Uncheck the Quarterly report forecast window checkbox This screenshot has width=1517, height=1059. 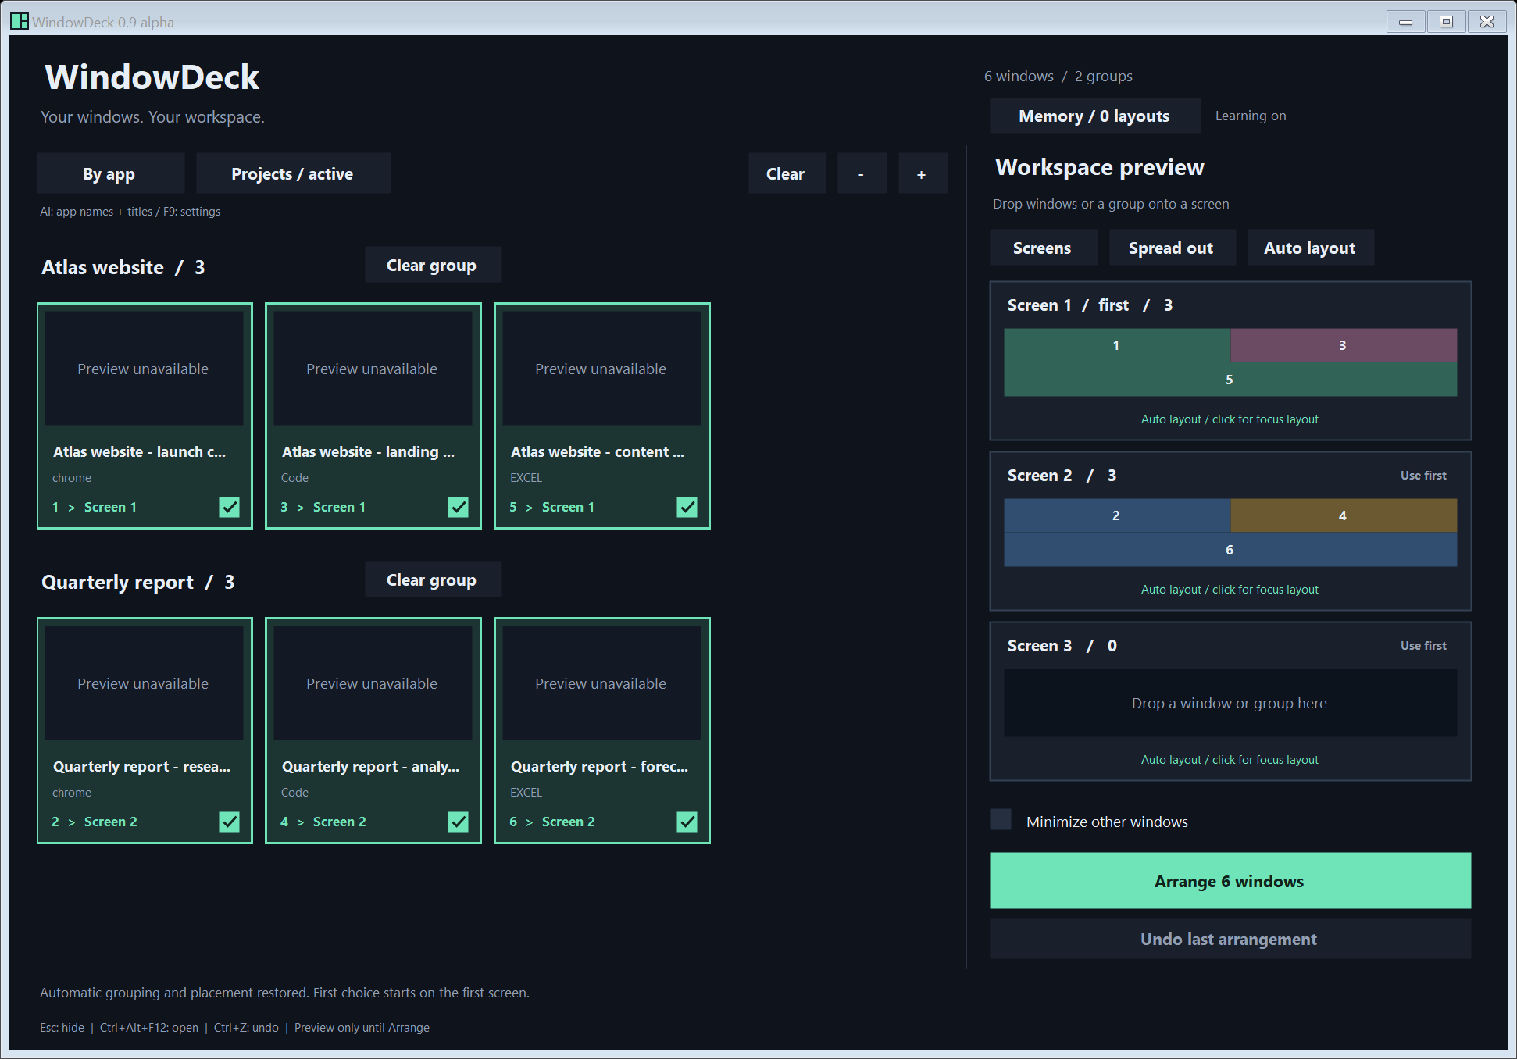687,822
